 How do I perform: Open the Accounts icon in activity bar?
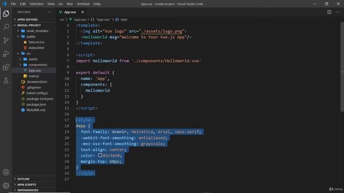click(6, 172)
